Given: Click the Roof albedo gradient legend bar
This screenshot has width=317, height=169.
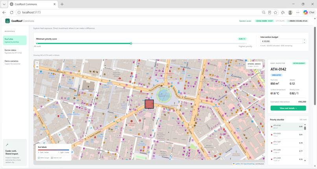Looking at the screenshot, I should click(x=53, y=150).
